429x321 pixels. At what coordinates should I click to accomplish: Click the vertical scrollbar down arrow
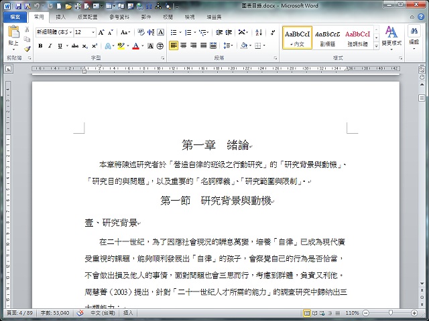[x=422, y=284]
